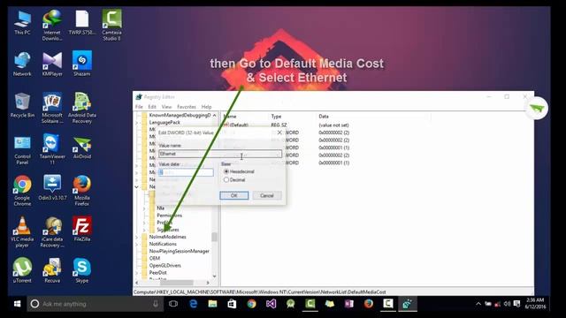Image resolution: width=566 pixels, height=318 pixels.
Task: Click tree pane vertical scrollbar thumb
Action: [x=214, y=238]
